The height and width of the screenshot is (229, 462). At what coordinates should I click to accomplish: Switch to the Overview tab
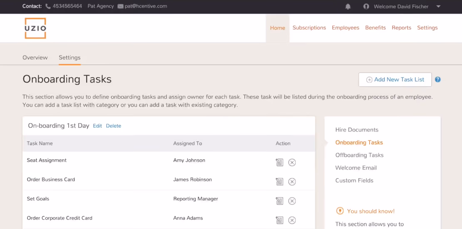35,58
